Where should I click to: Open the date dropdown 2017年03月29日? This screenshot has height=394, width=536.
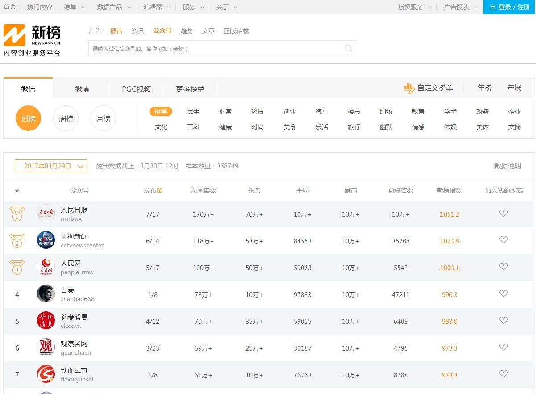[51, 166]
